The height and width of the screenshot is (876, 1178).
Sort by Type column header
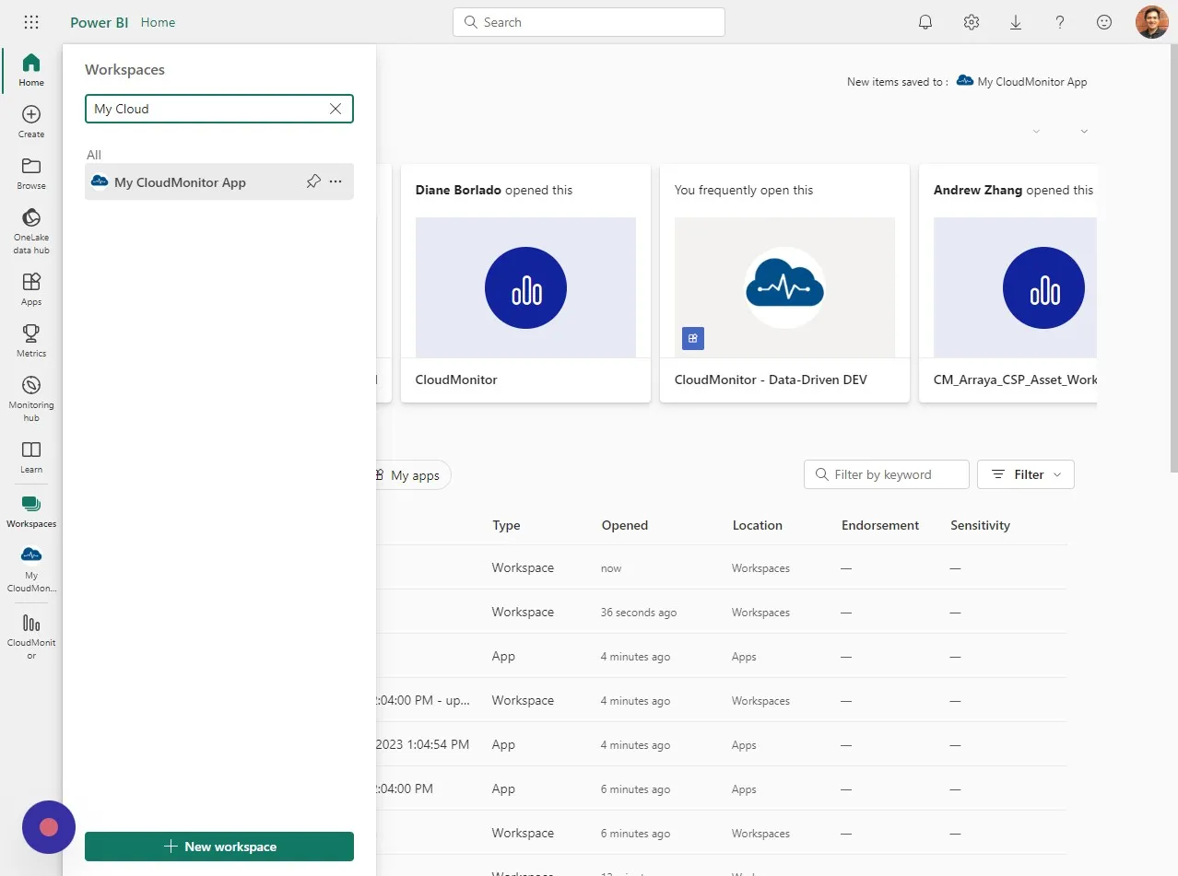pos(506,525)
